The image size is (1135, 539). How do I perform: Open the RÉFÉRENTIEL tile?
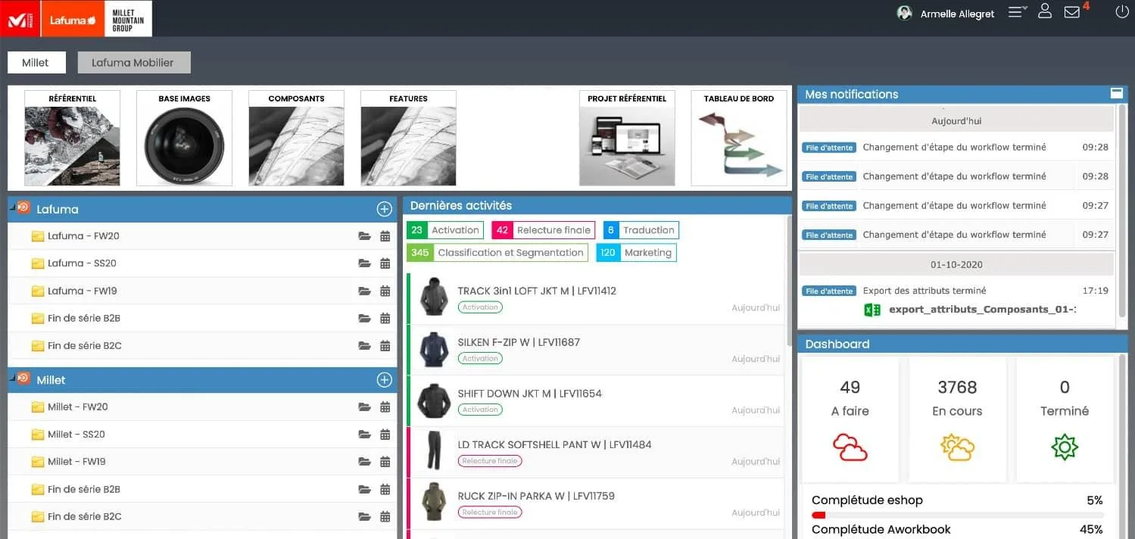(x=72, y=138)
